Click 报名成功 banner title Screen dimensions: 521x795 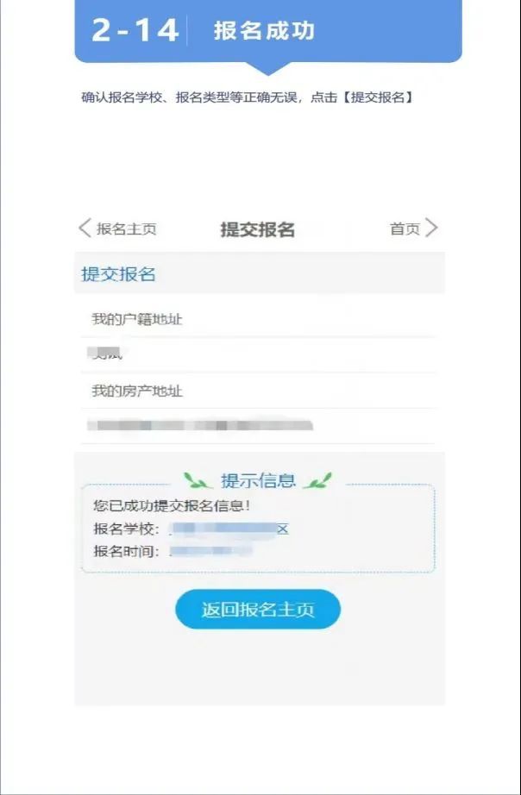264,30
